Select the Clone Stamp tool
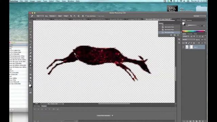 tap(31, 47)
